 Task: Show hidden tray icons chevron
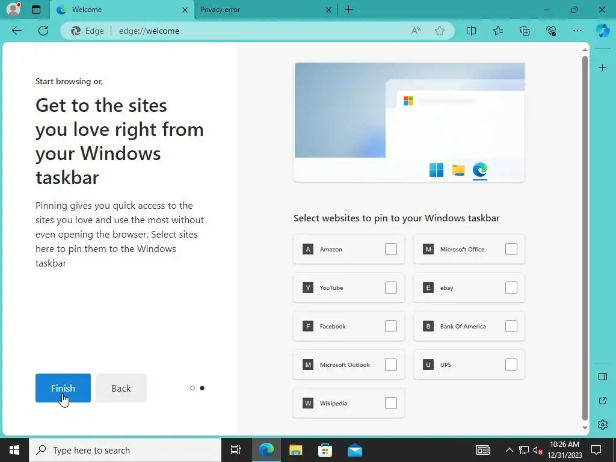[x=509, y=450]
